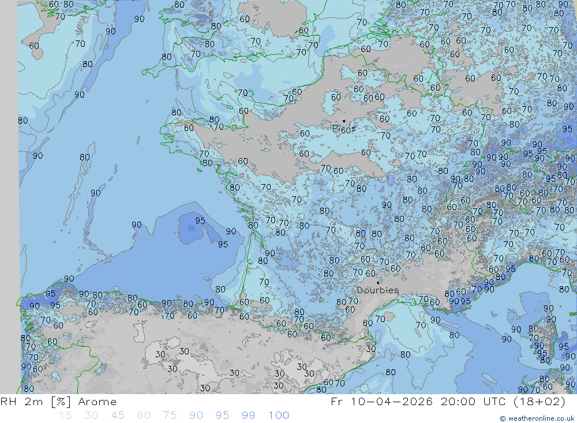Click the Dourbies location dot
The image size is (577, 423).
coord(378,283)
